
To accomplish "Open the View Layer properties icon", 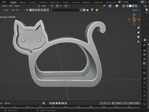I will pos(144,59).
